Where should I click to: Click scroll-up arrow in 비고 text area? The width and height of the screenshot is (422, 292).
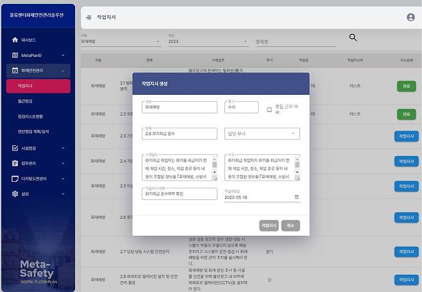click(x=297, y=158)
